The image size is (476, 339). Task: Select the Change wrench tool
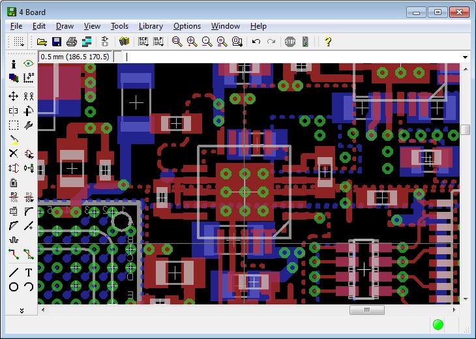pos(29,125)
